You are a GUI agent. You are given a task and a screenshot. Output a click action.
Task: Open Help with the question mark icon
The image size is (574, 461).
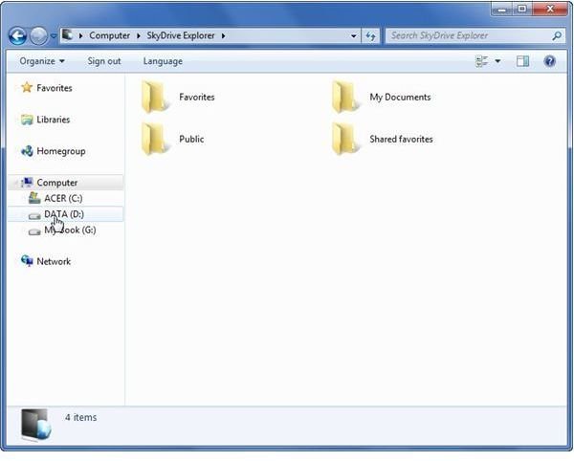pos(549,61)
